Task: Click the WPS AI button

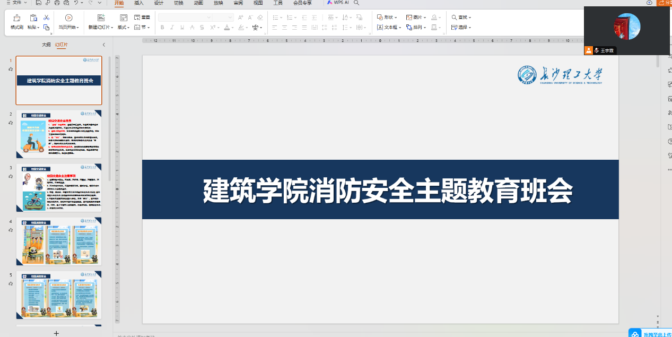Action: [338, 3]
